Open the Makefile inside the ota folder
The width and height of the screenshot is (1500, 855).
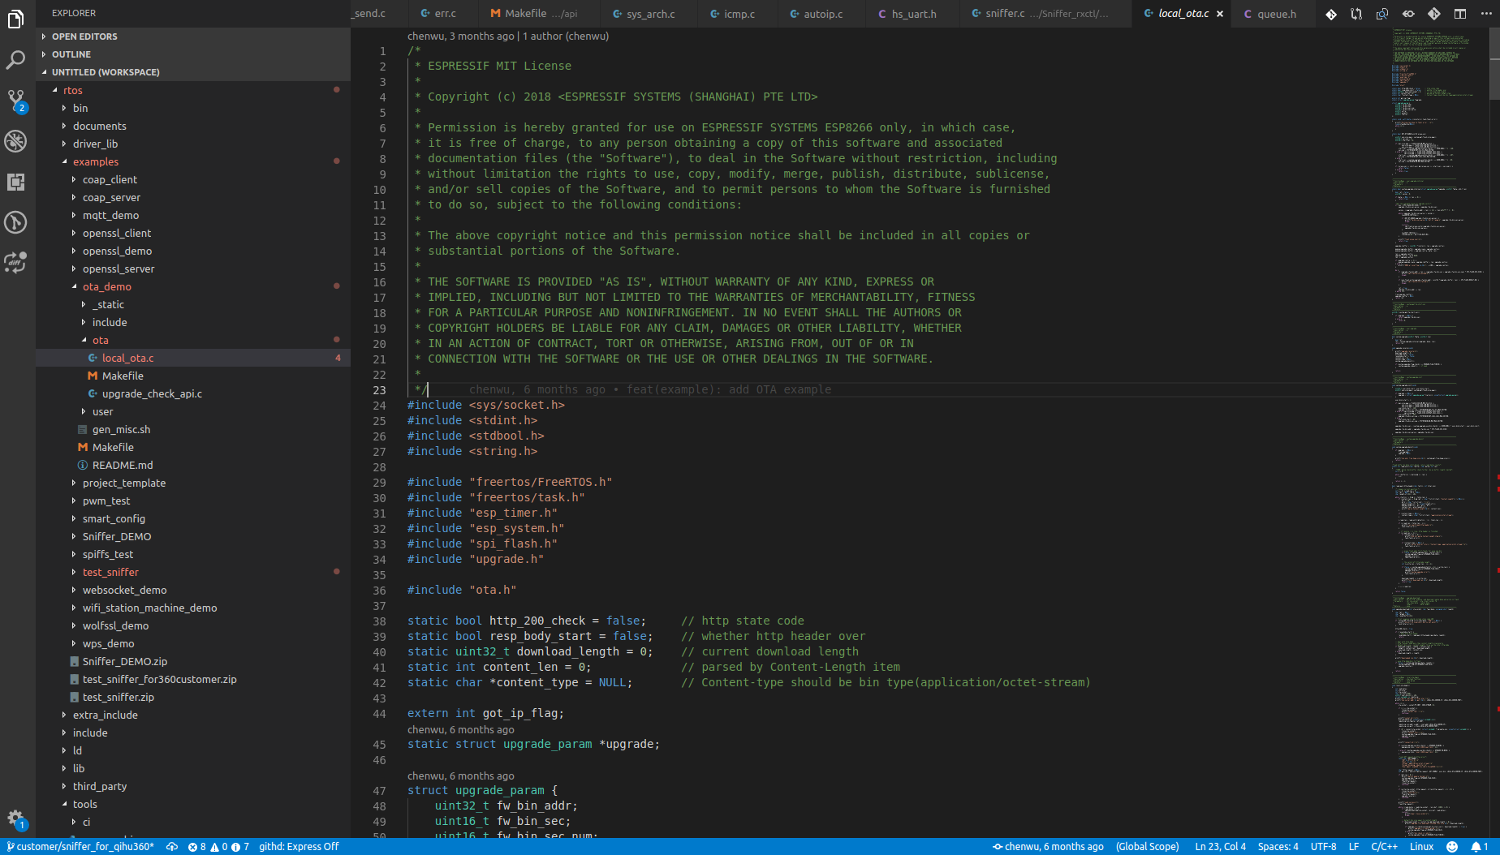pos(193,376)
